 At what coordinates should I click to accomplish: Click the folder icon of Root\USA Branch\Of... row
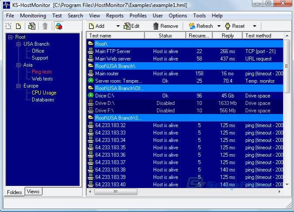[x=91, y=88]
